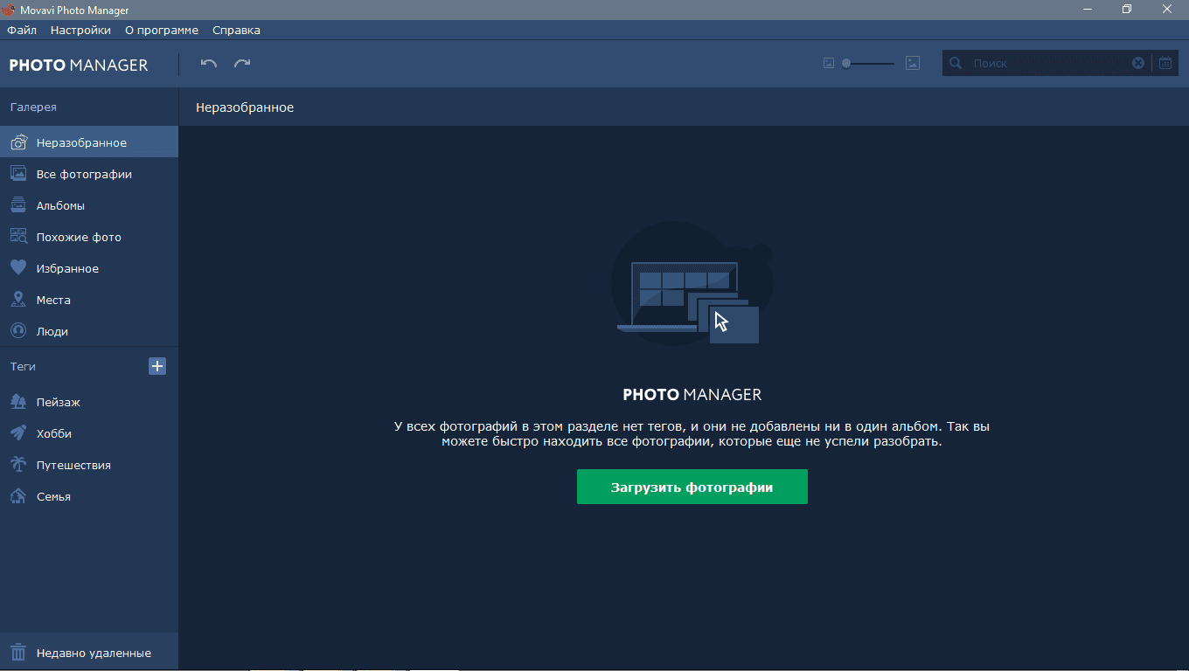Open Места section

[89, 300]
